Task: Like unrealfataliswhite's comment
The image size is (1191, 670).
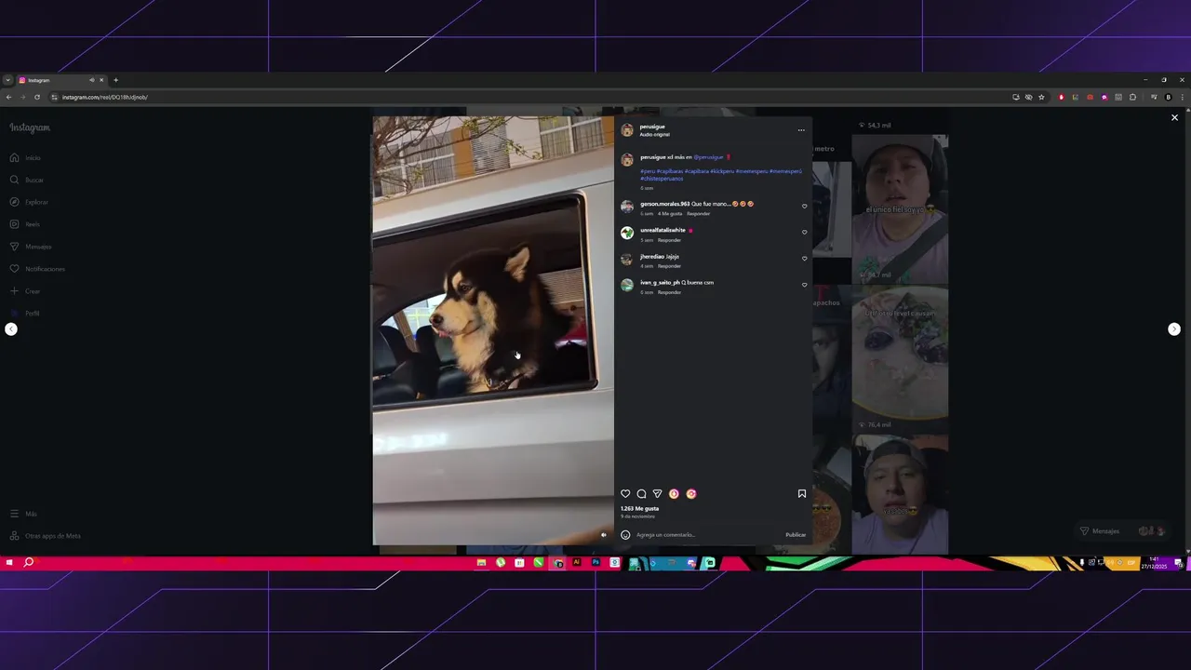Action: click(x=804, y=233)
